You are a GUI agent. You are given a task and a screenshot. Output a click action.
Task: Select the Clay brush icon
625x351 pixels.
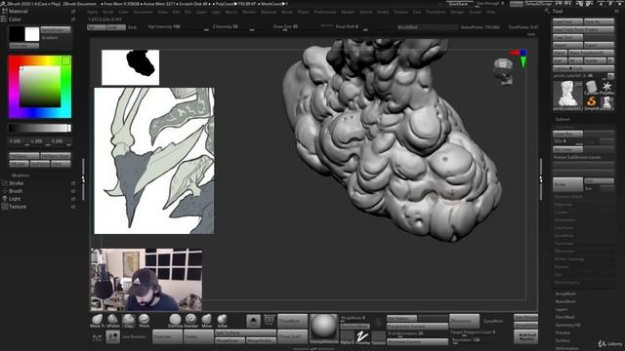tap(128, 320)
